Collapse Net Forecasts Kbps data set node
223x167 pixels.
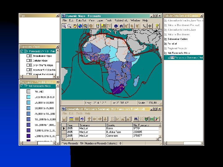pos(165,53)
